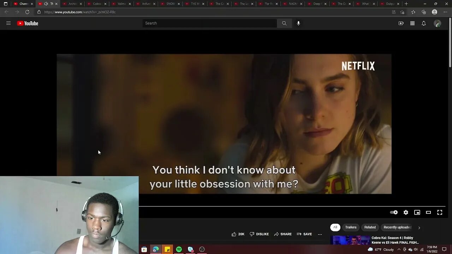Open the browser favorites star
This screenshot has height=254, width=452.
point(413,12)
